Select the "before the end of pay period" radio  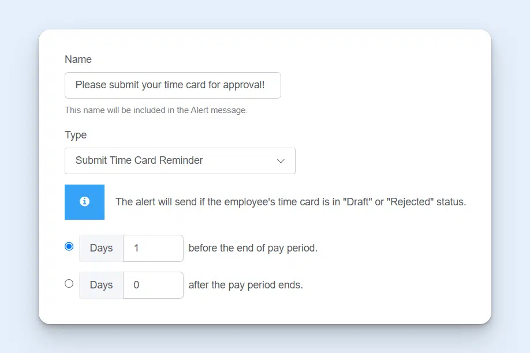[x=69, y=246]
